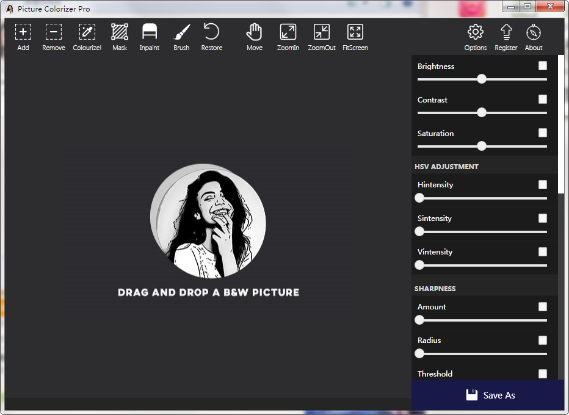This screenshot has height=415, width=569.
Task: Choose the Inpaint tool
Action: click(150, 32)
